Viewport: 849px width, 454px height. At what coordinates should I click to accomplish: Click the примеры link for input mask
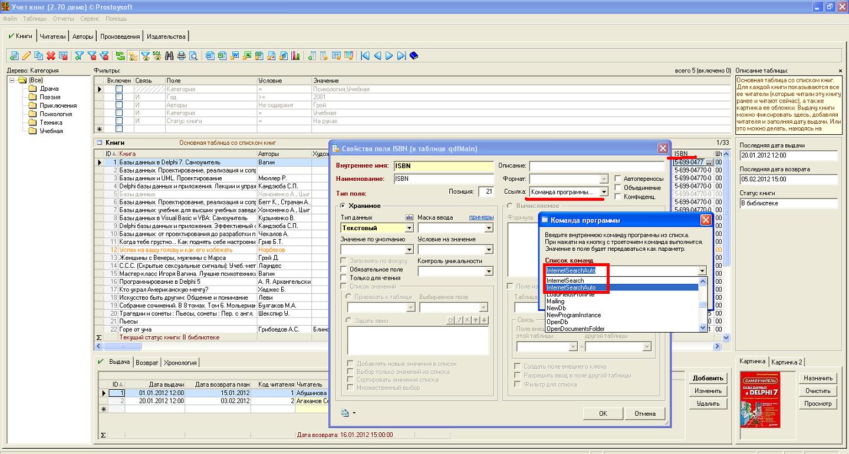pyautogui.click(x=481, y=217)
